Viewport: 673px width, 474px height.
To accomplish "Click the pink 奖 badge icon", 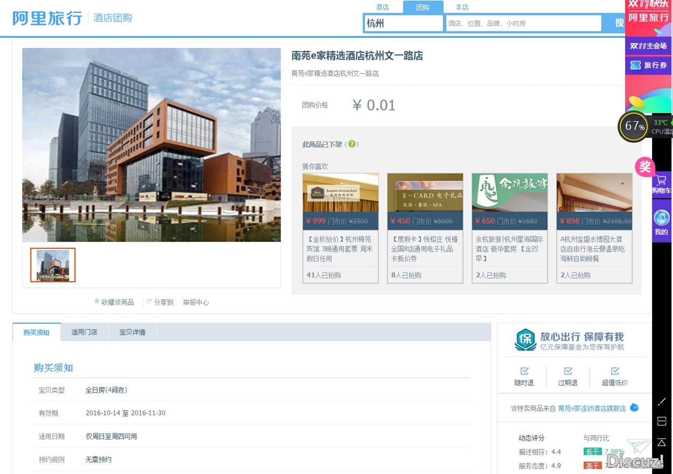I will click(x=645, y=167).
